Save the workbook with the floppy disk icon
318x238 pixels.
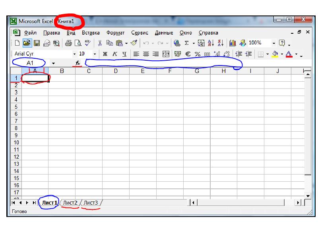(x=37, y=43)
